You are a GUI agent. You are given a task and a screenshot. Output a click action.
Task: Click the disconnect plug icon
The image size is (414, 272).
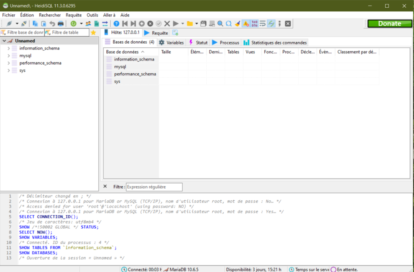coord(24,23)
